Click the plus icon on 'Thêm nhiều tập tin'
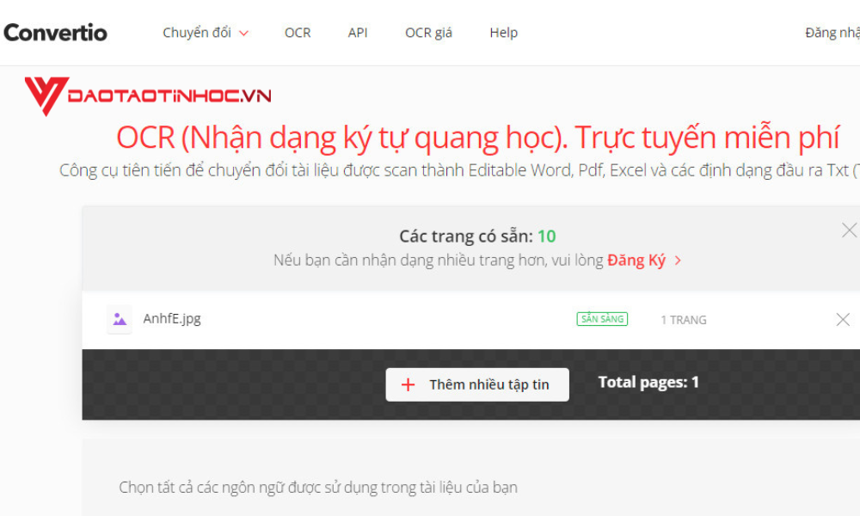The image size is (860, 516). point(408,384)
